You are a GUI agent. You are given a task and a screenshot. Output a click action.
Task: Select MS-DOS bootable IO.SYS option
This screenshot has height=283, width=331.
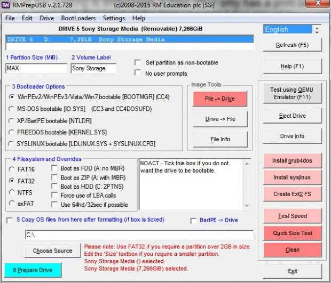[11, 109]
